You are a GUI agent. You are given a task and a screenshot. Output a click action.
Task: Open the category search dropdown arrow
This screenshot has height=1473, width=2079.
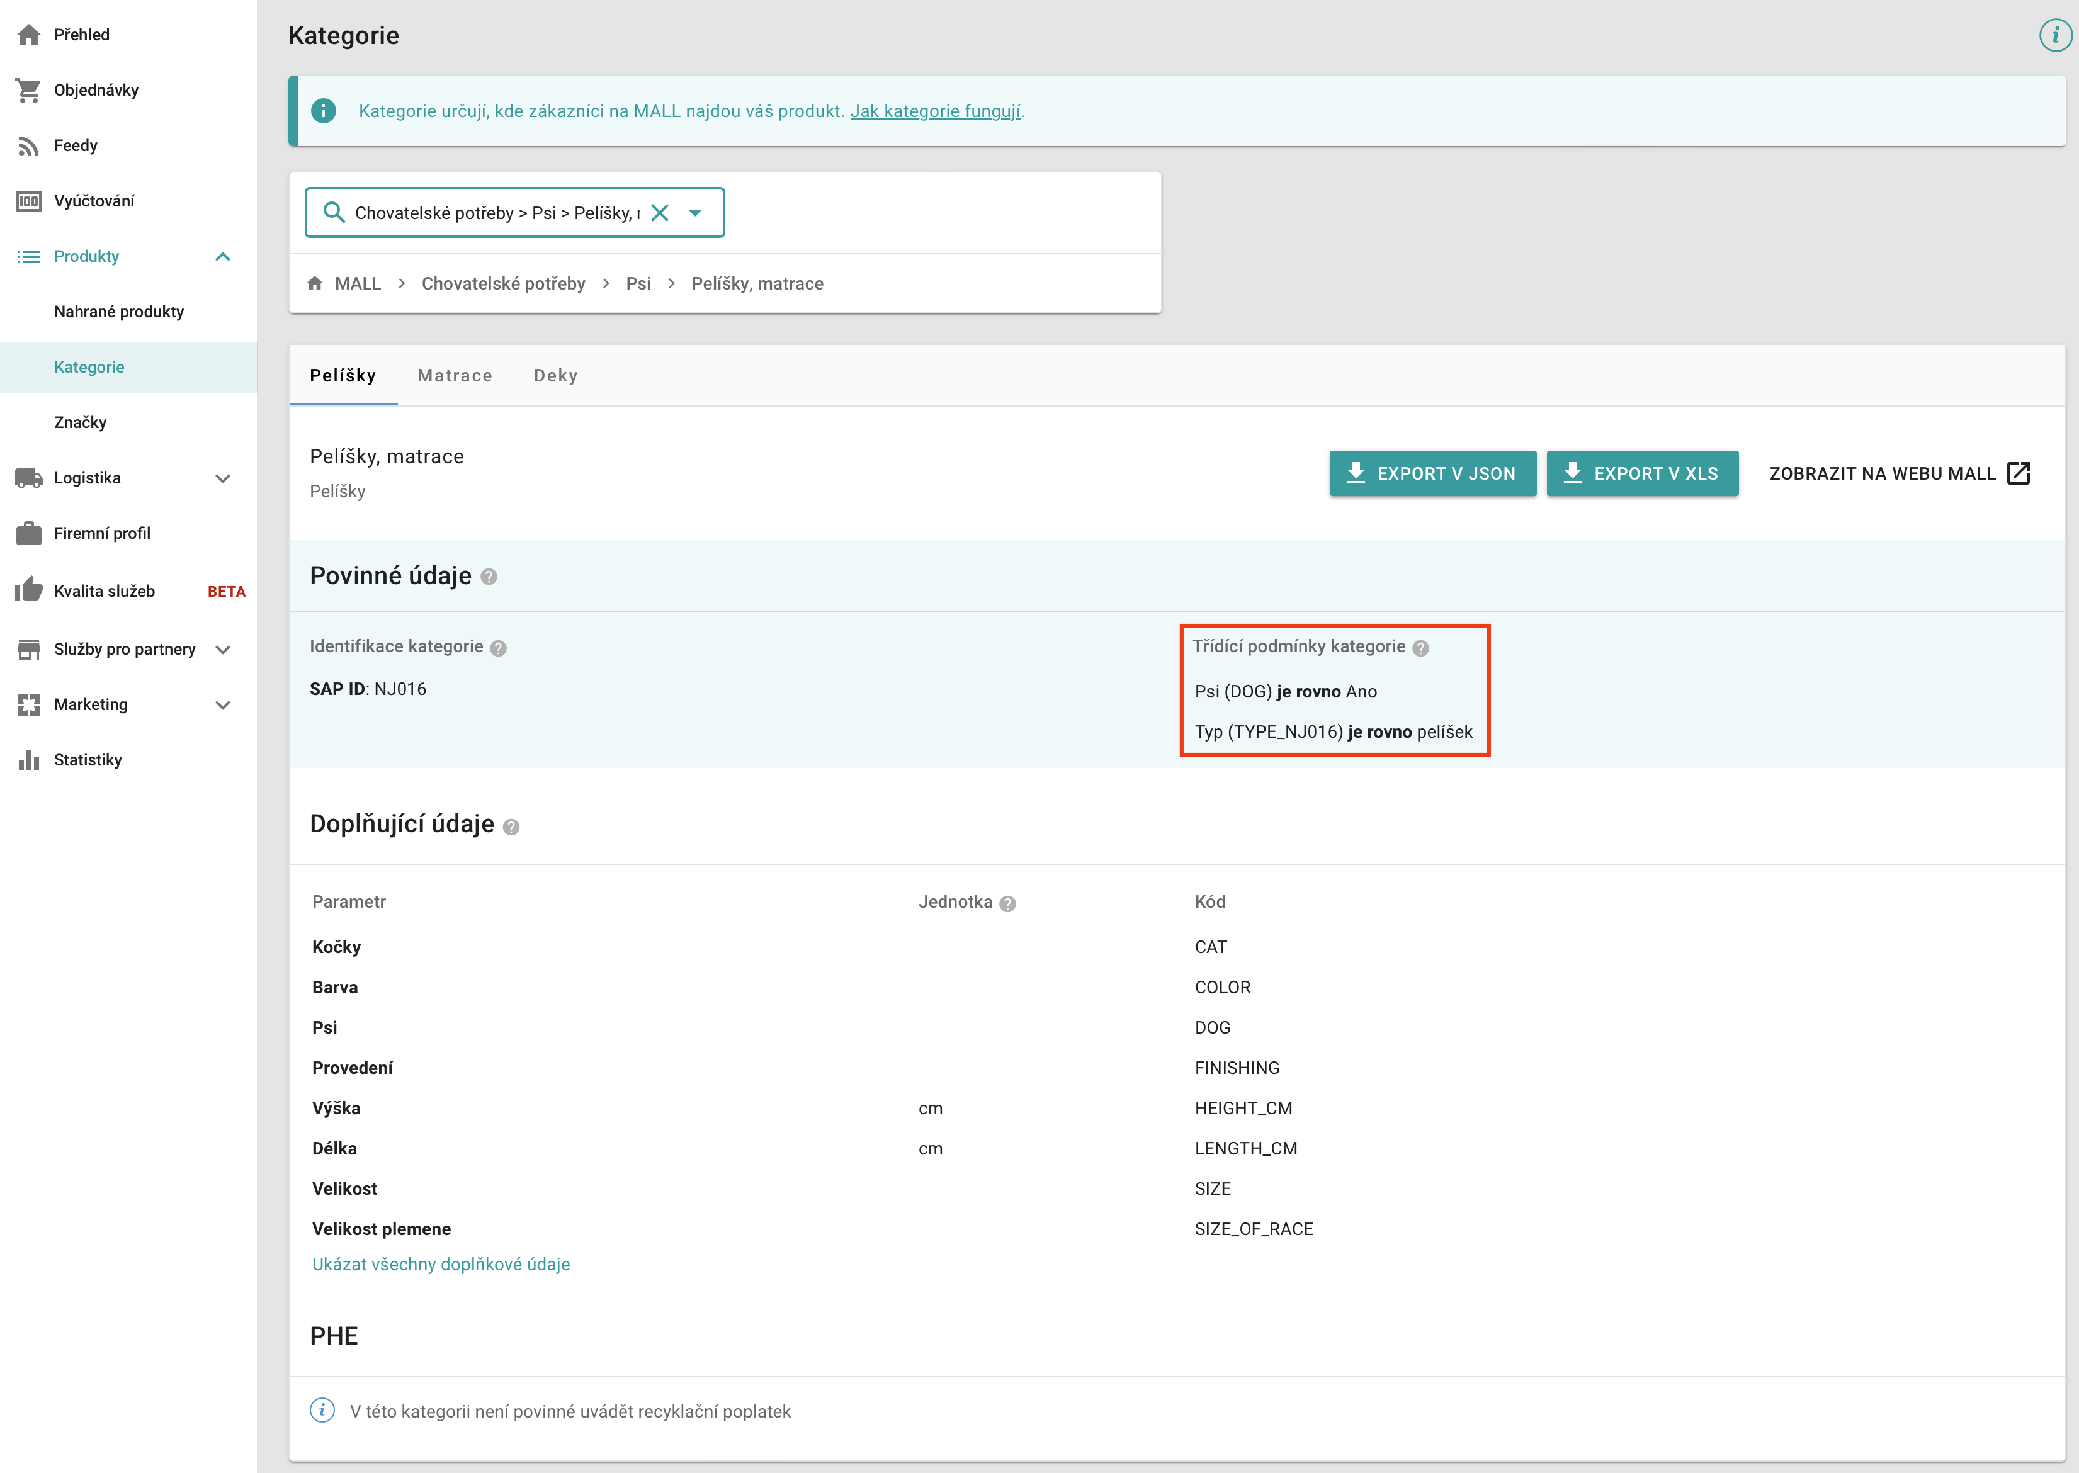(x=695, y=212)
